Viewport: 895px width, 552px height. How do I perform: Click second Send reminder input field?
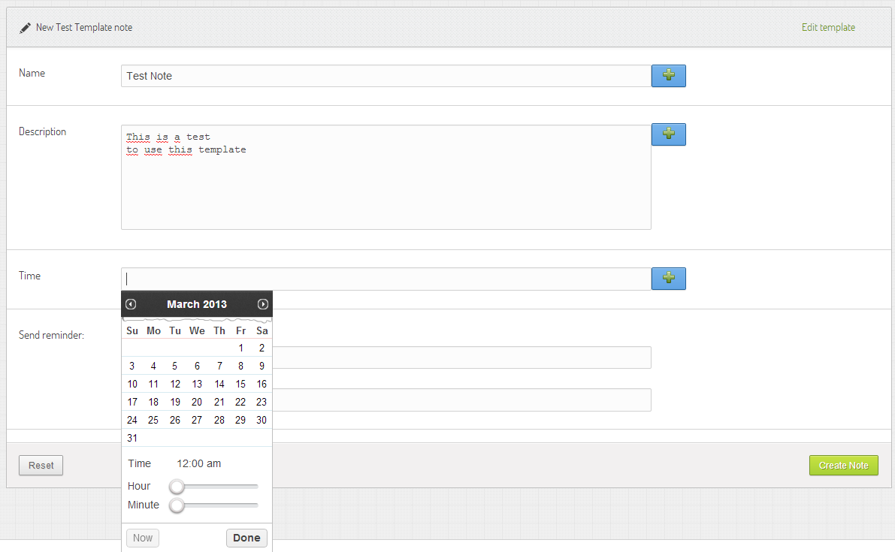pos(461,400)
